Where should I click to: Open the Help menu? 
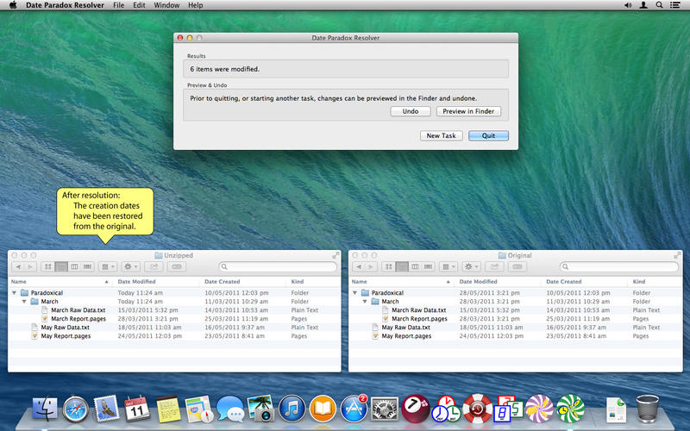tap(196, 5)
